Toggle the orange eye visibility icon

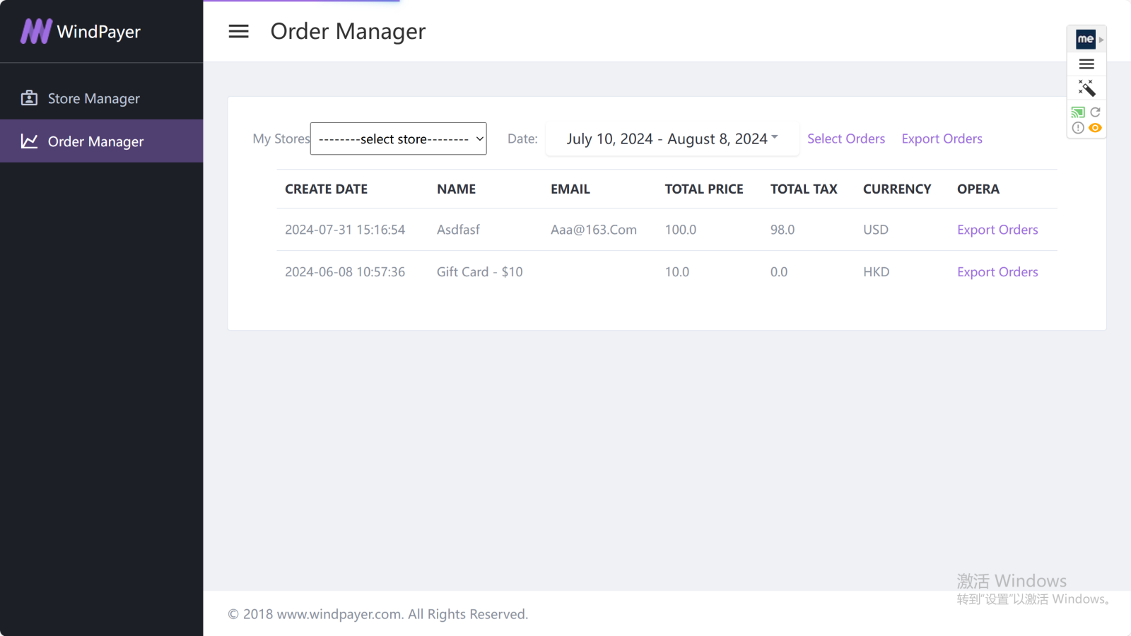[x=1095, y=128]
